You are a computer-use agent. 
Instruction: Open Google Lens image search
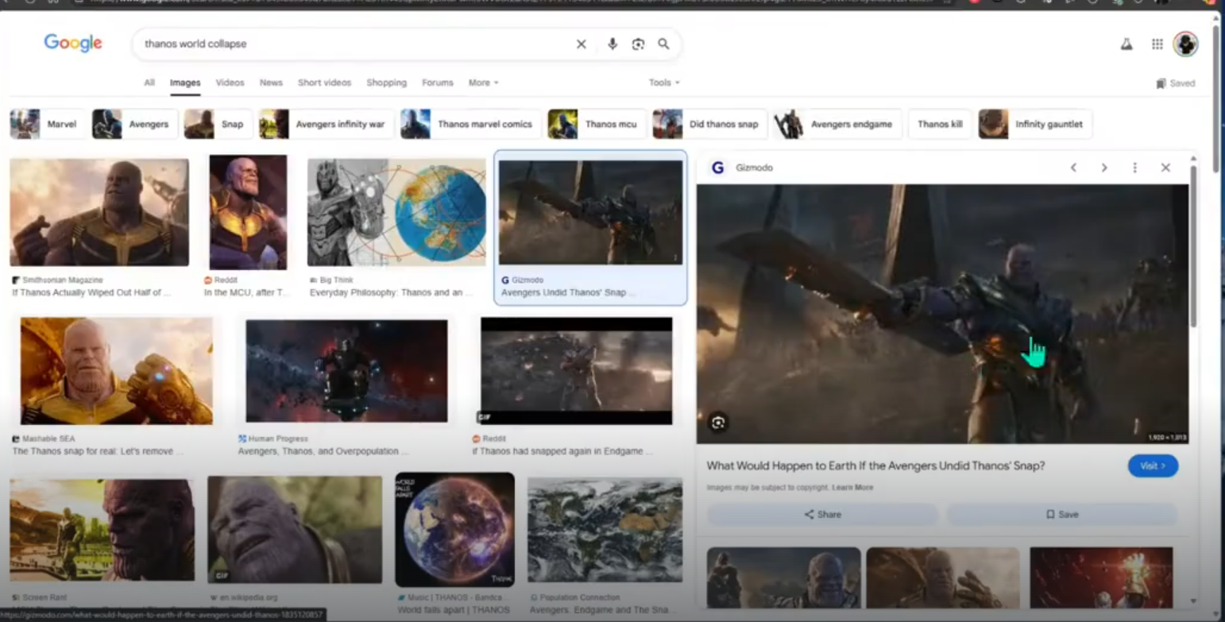[638, 44]
